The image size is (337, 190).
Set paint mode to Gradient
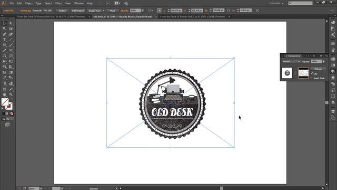pos(7,113)
